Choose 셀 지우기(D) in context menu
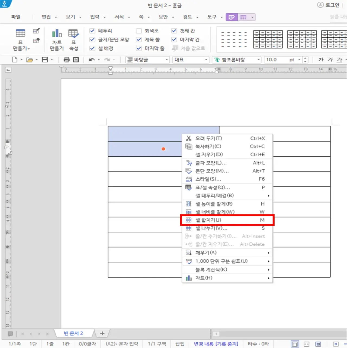The image size is (347, 348). pyautogui.click(x=227, y=155)
